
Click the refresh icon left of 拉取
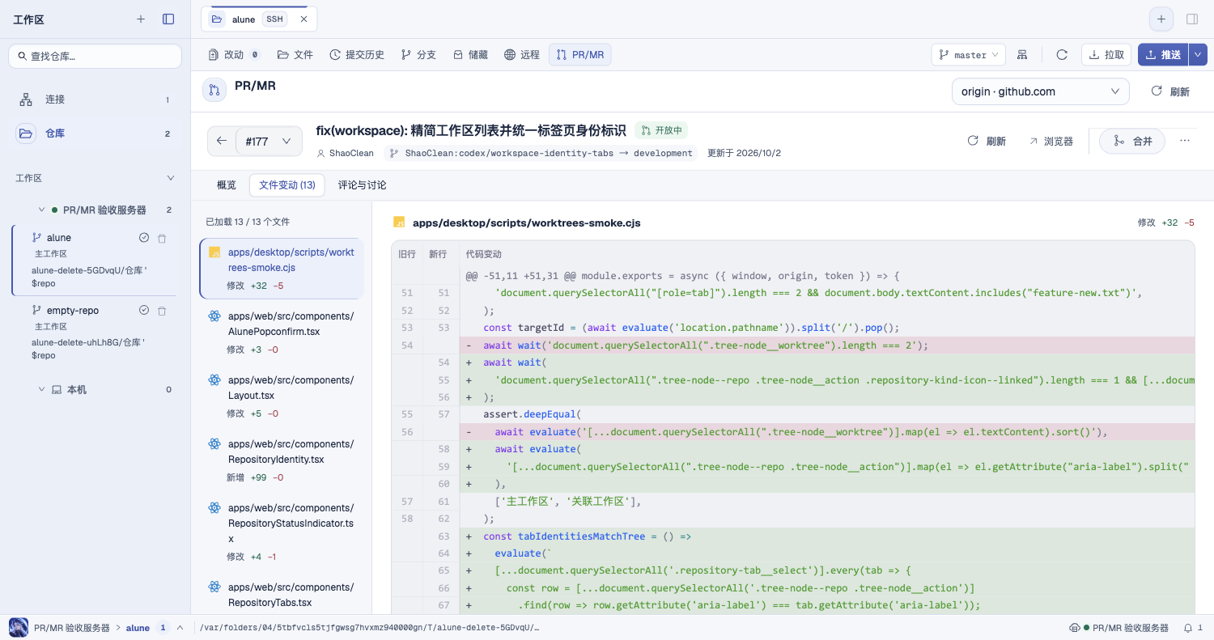click(1062, 55)
